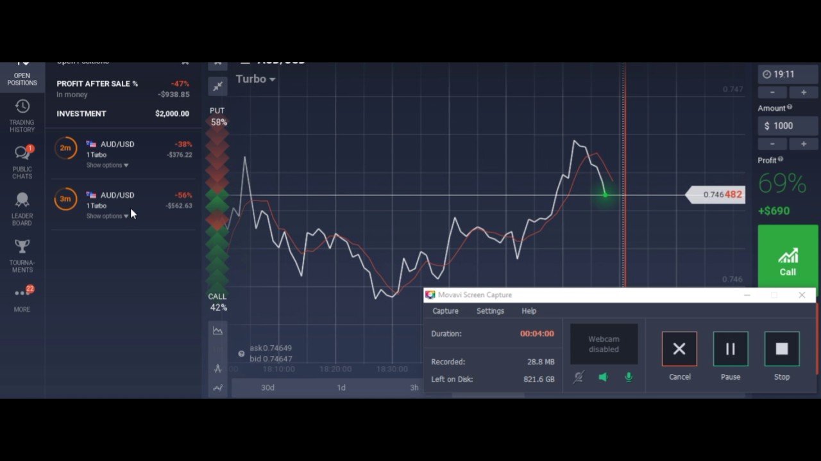The height and width of the screenshot is (461, 821).
Task: Click the 69% profit figure
Action: (782, 184)
